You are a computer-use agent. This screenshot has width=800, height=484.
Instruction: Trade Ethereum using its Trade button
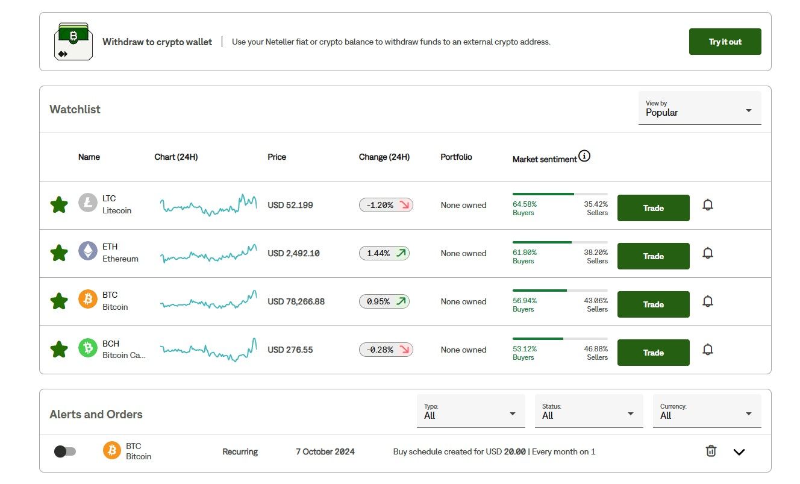click(x=654, y=256)
